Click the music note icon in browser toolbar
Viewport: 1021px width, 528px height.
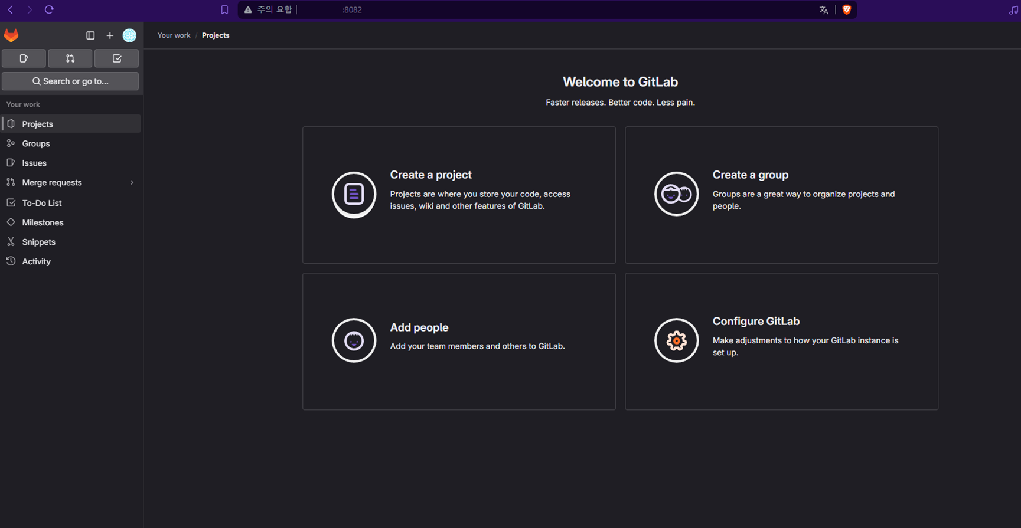tap(1013, 10)
